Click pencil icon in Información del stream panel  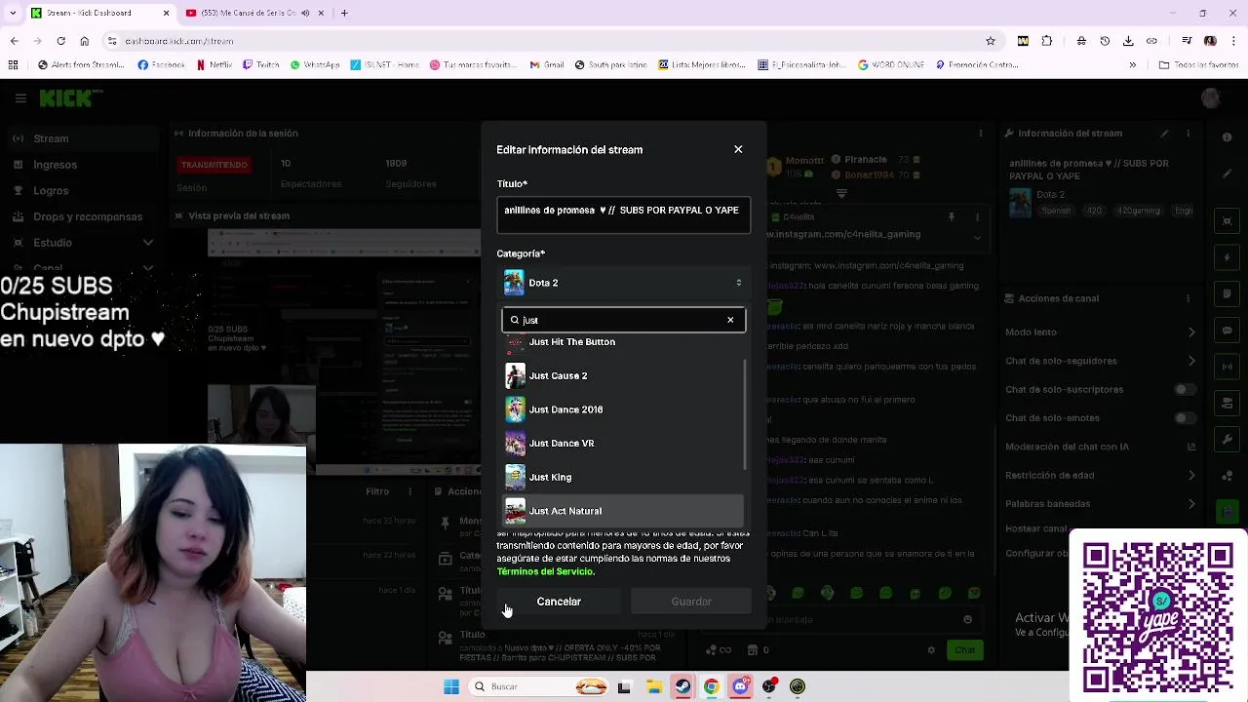point(1164,134)
